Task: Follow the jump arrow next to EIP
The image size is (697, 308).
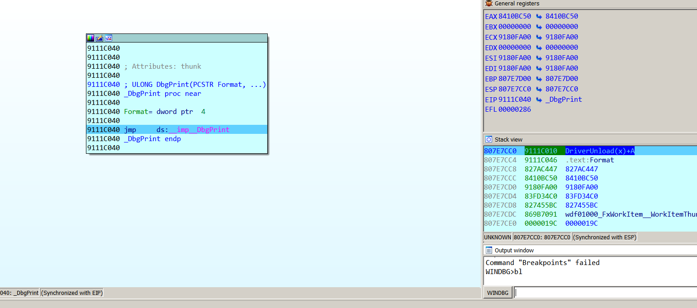Action: pyautogui.click(x=539, y=100)
